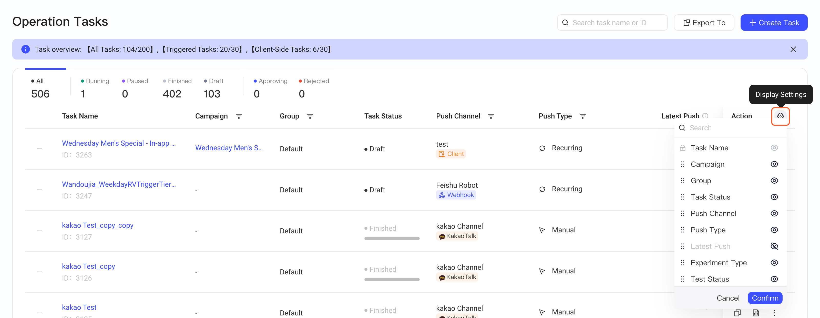Click the copy icon in bottom row
Viewport: 820px width, 318px height.
tap(737, 313)
